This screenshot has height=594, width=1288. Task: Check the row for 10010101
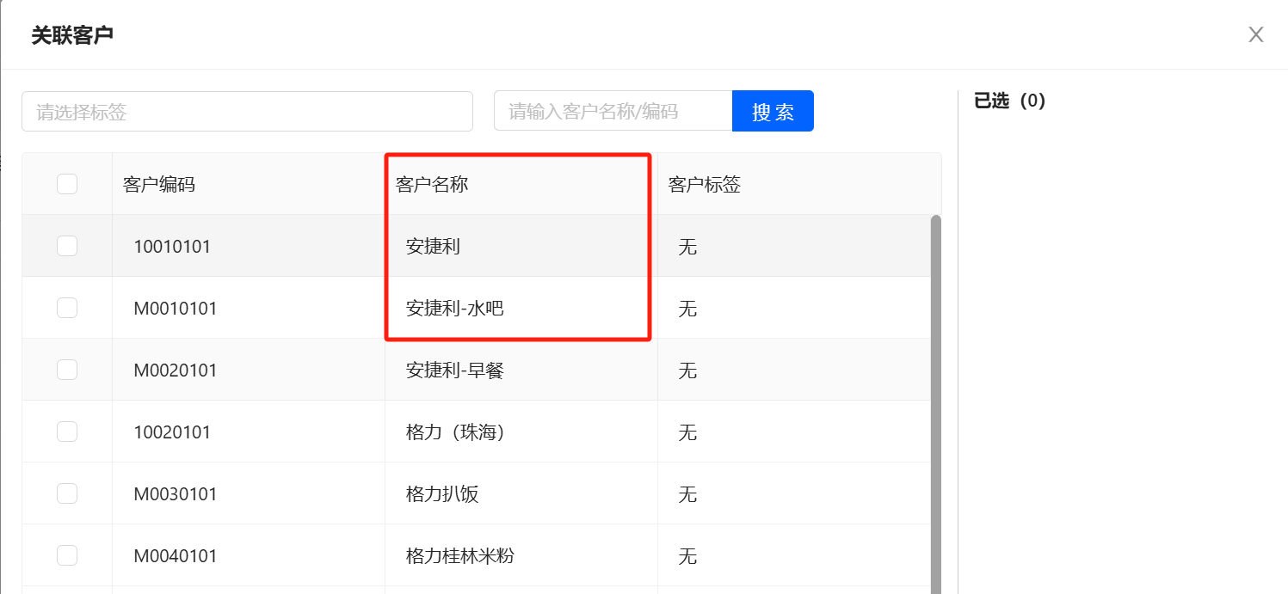pos(67,246)
